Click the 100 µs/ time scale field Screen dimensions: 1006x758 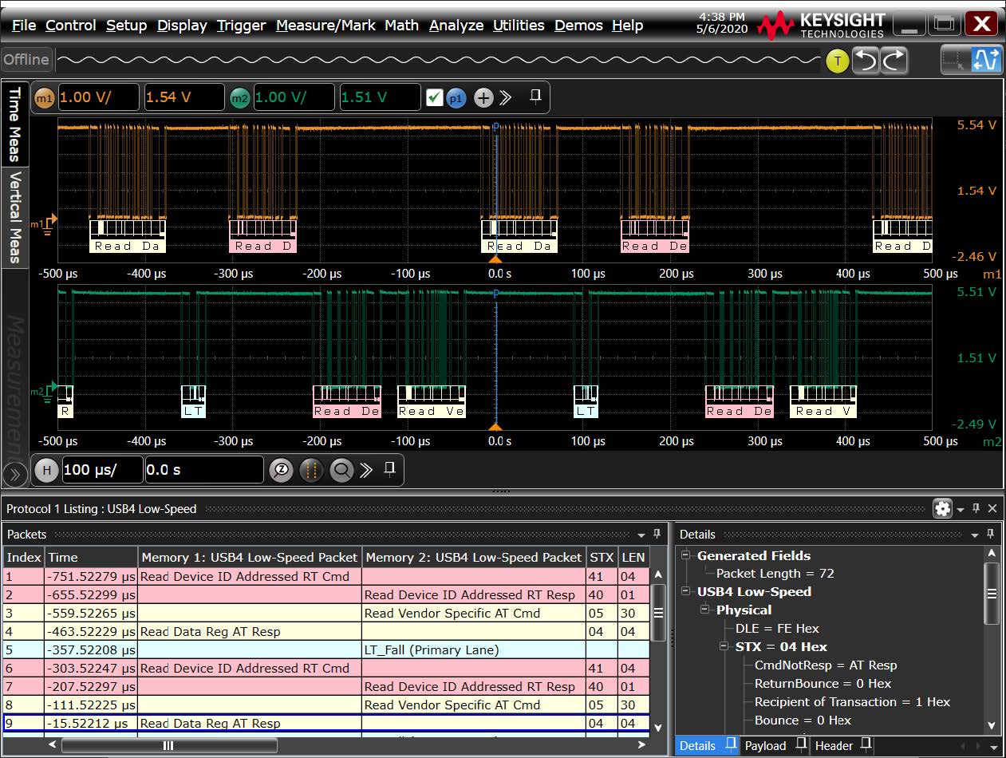pos(101,470)
